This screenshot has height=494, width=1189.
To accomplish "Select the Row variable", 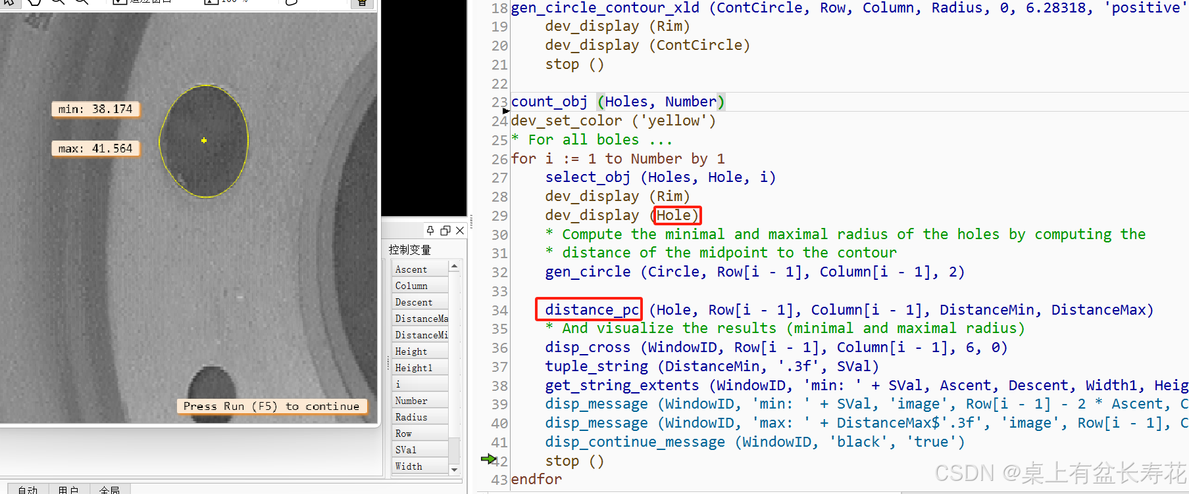I will [x=420, y=434].
